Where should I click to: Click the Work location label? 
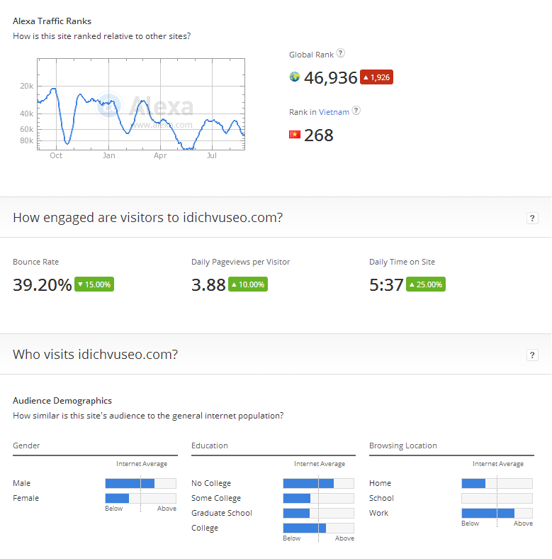click(378, 513)
